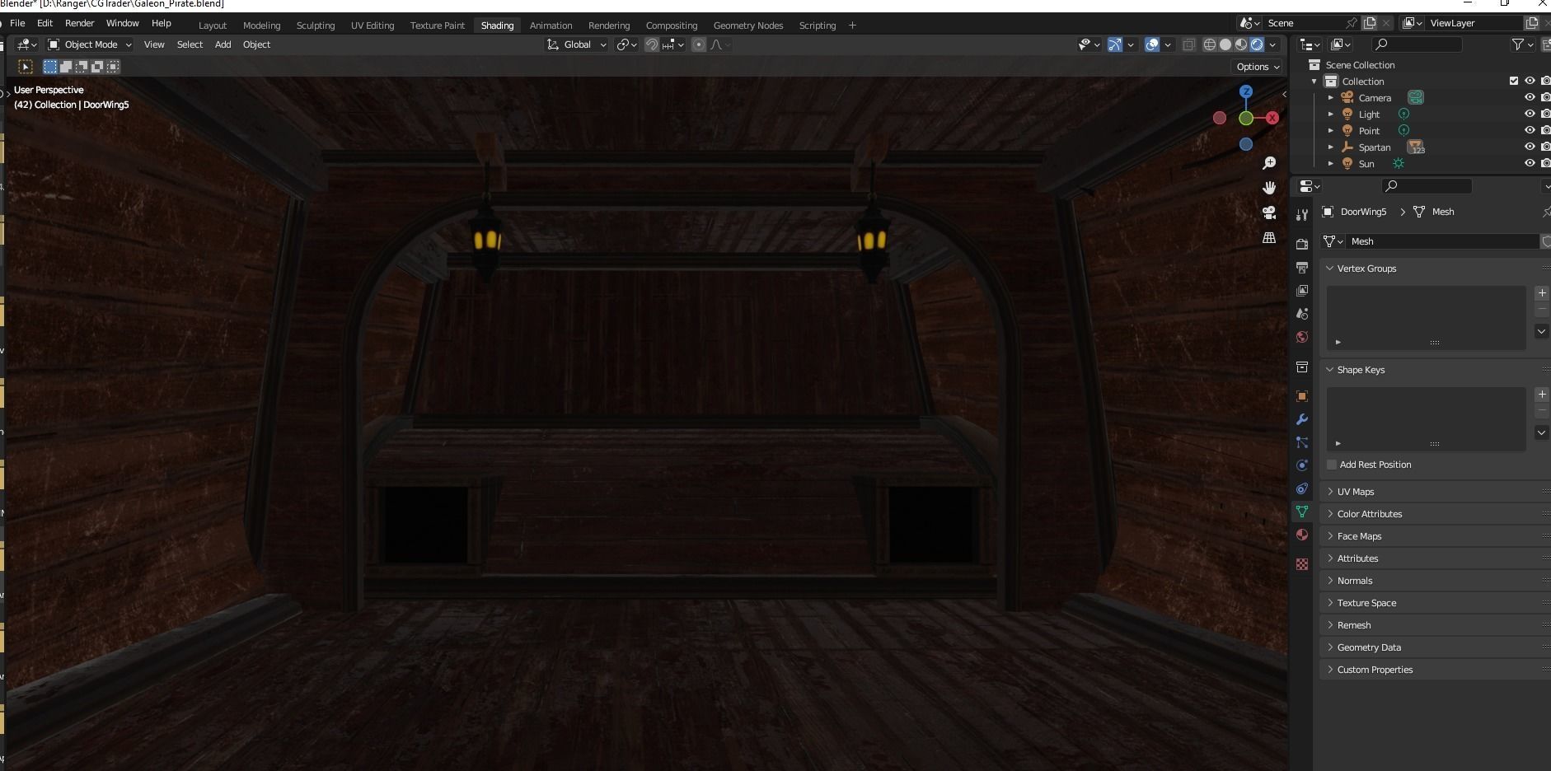The image size is (1551, 771).
Task: Hide the Light object in viewport
Action: [x=1530, y=114]
